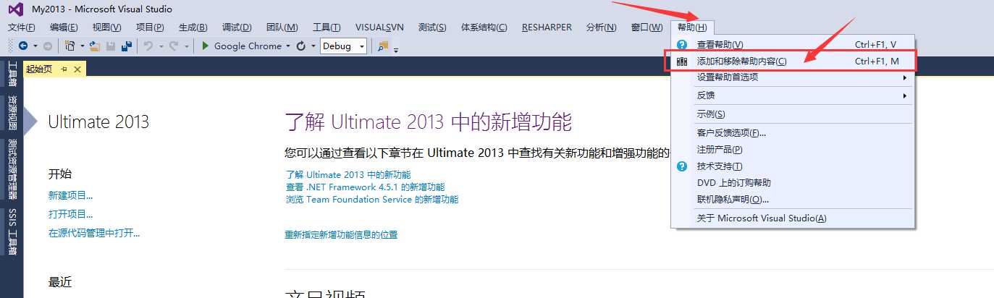Screen dimensions: 994x298
Task: Open the 测试(S) menu
Action: [x=432, y=27]
